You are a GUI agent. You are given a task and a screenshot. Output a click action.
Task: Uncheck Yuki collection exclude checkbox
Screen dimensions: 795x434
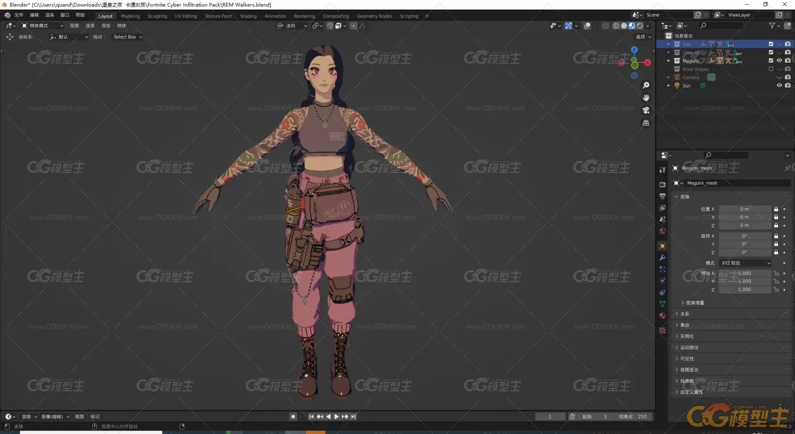click(x=771, y=44)
